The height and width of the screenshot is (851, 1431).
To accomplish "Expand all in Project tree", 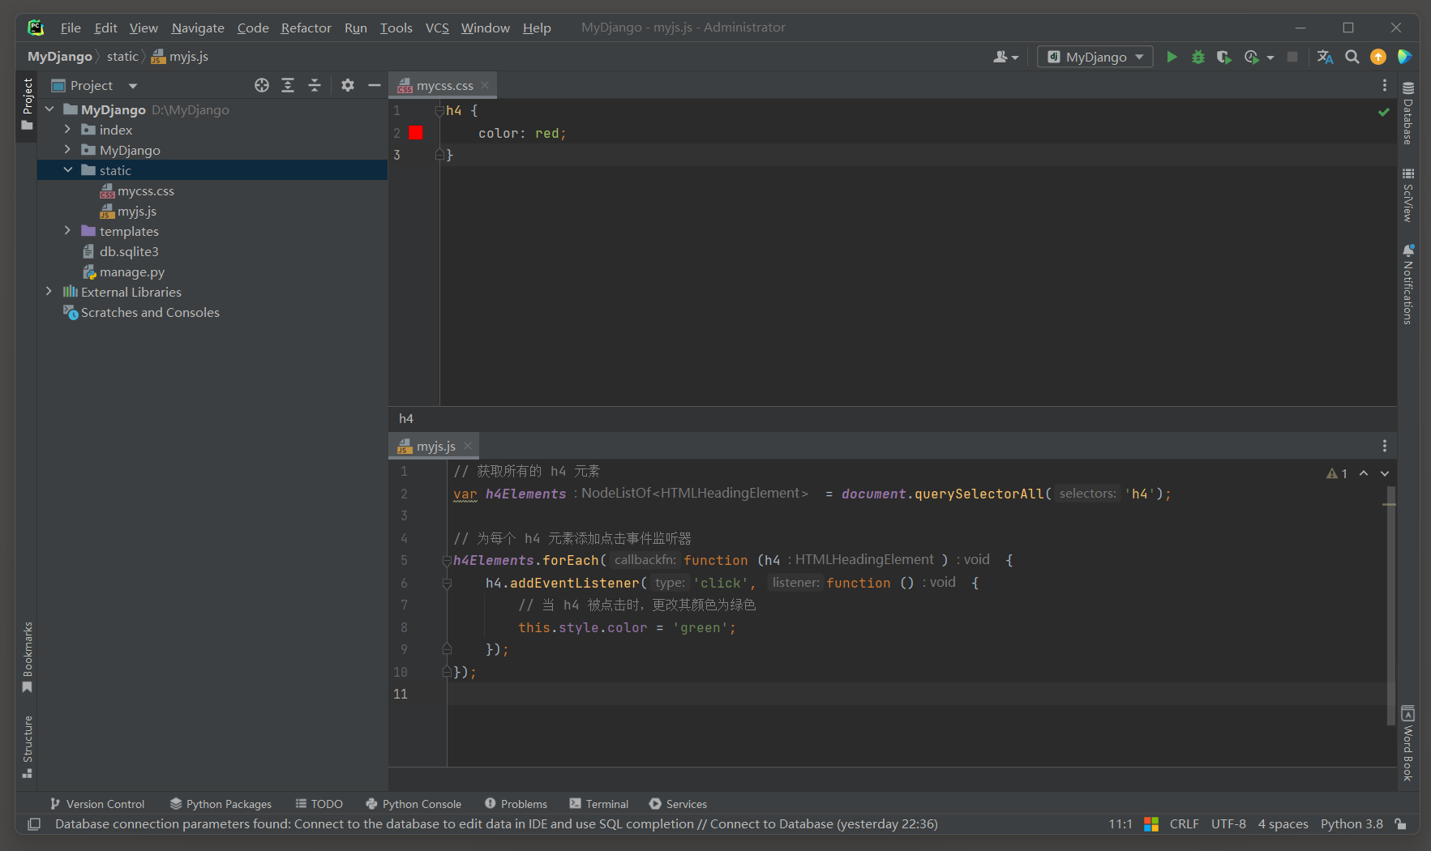I will coord(288,85).
